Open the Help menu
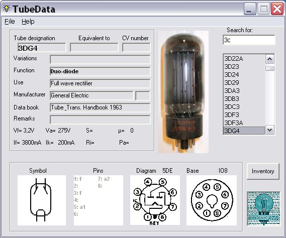 (x=28, y=22)
